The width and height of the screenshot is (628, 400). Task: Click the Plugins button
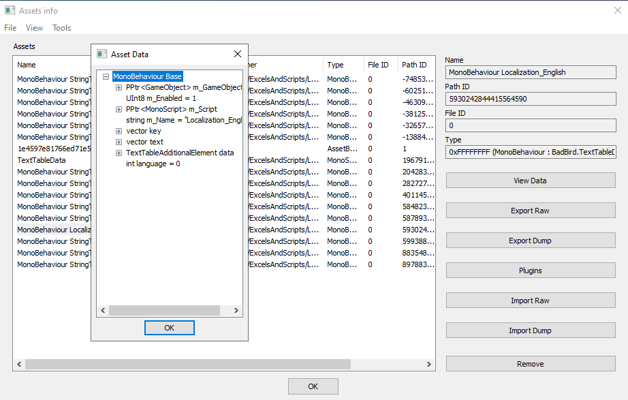point(530,270)
